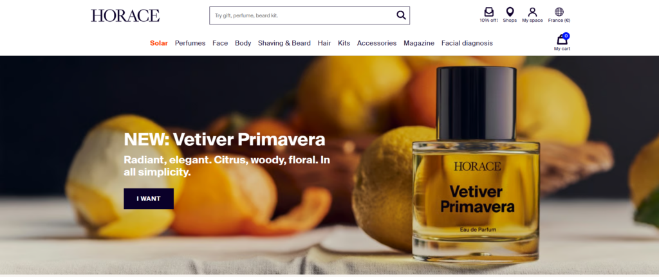Image resolution: width=659 pixels, height=277 pixels.
Task: Open the Solar menu item
Action: (159, 43)
